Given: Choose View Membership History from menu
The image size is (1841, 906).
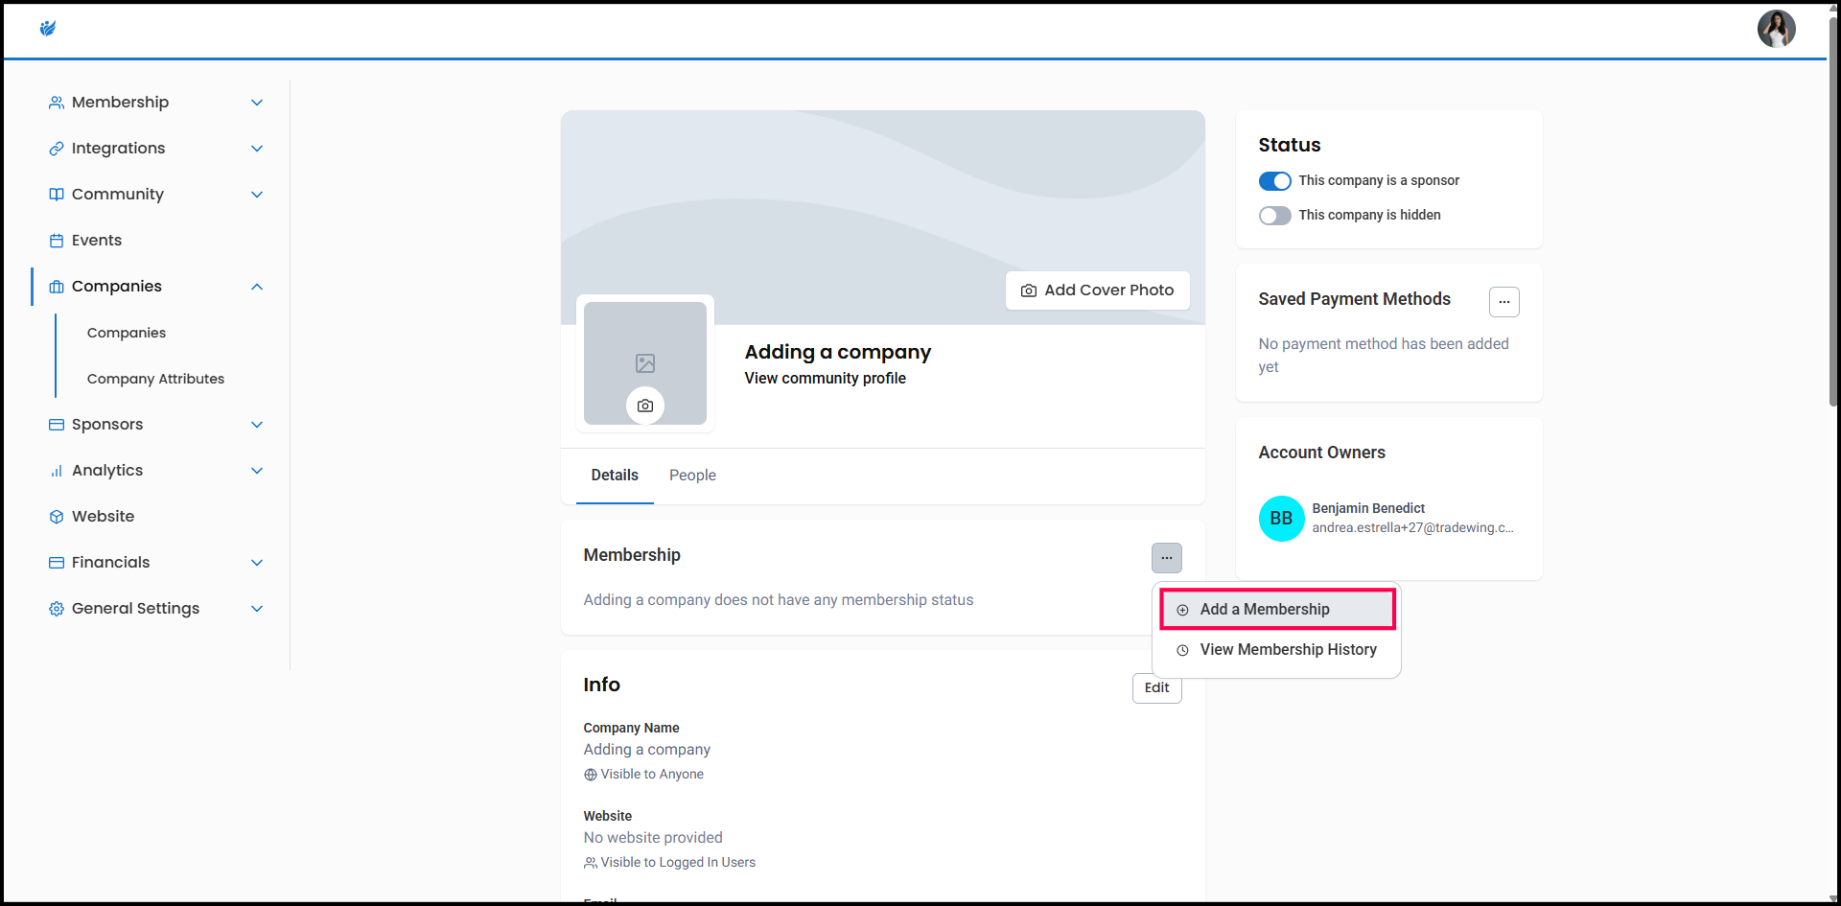Looking at the screenshot, I should [x=1287, y=650].
